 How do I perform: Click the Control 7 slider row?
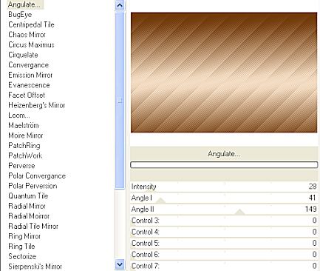224,266
